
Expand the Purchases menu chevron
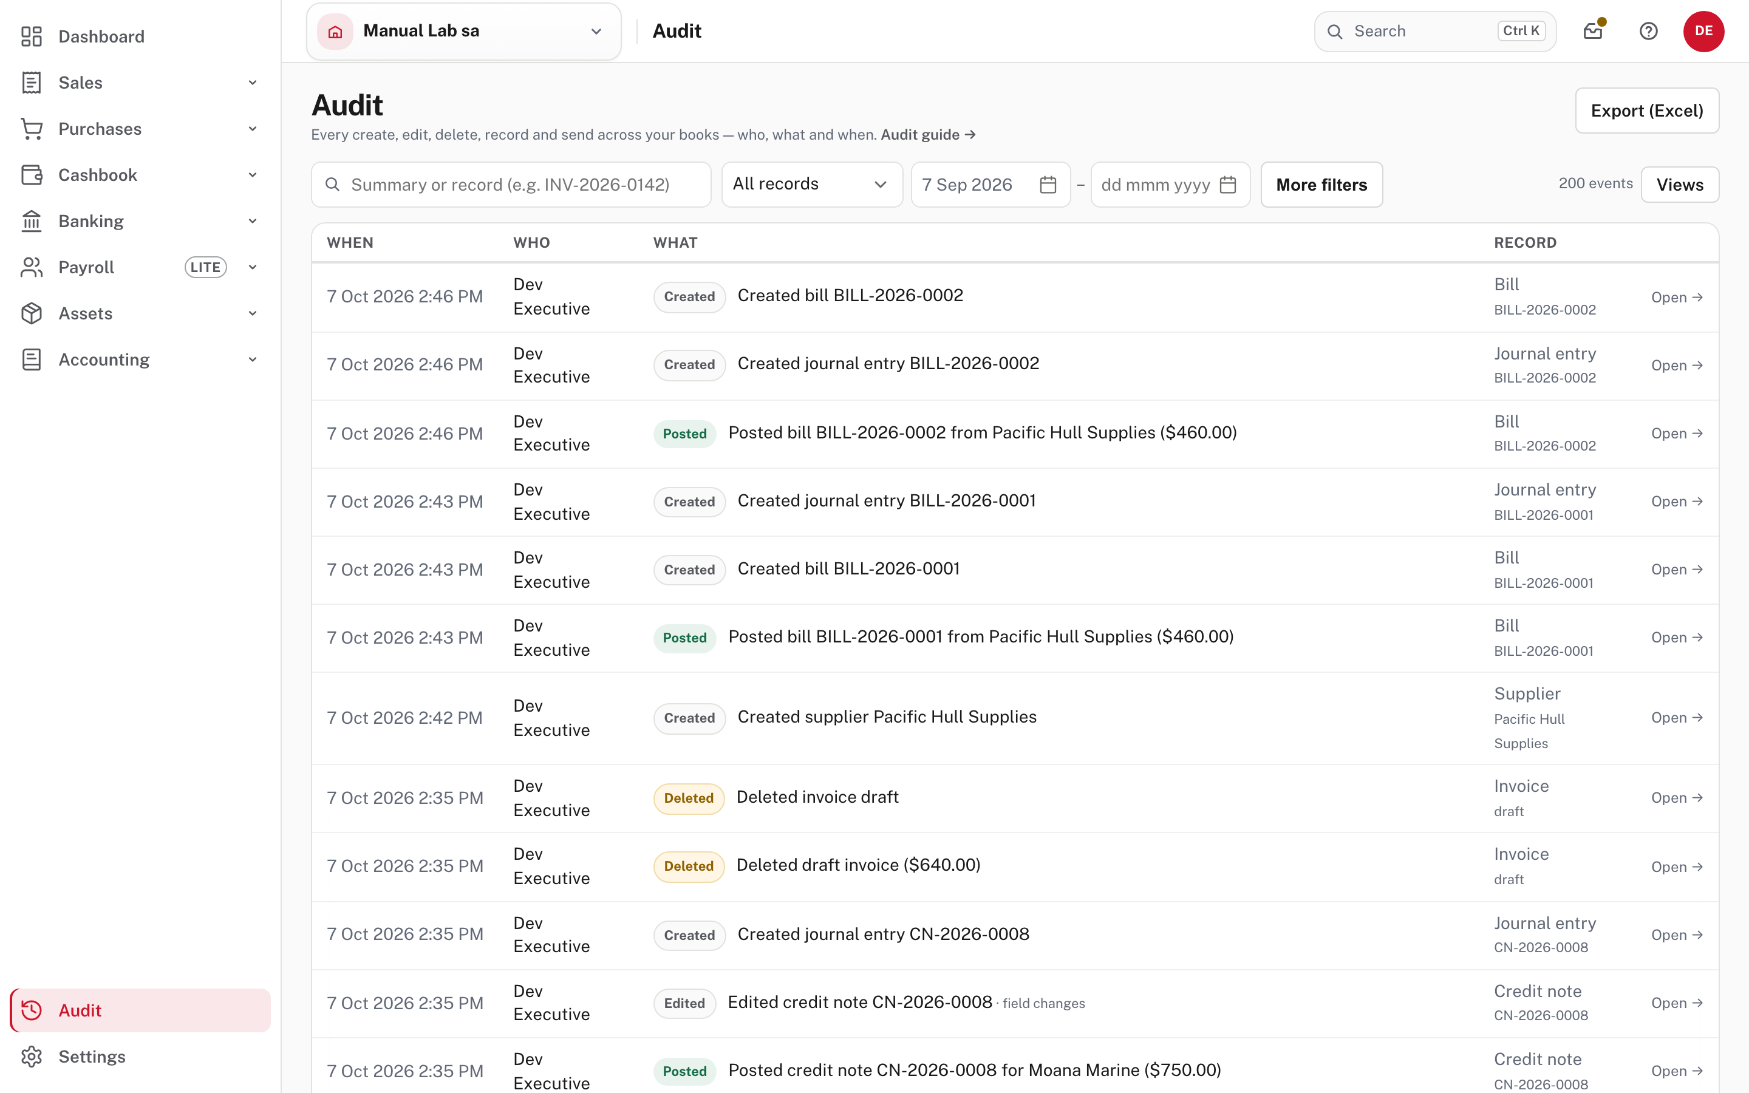coord(253,129)
